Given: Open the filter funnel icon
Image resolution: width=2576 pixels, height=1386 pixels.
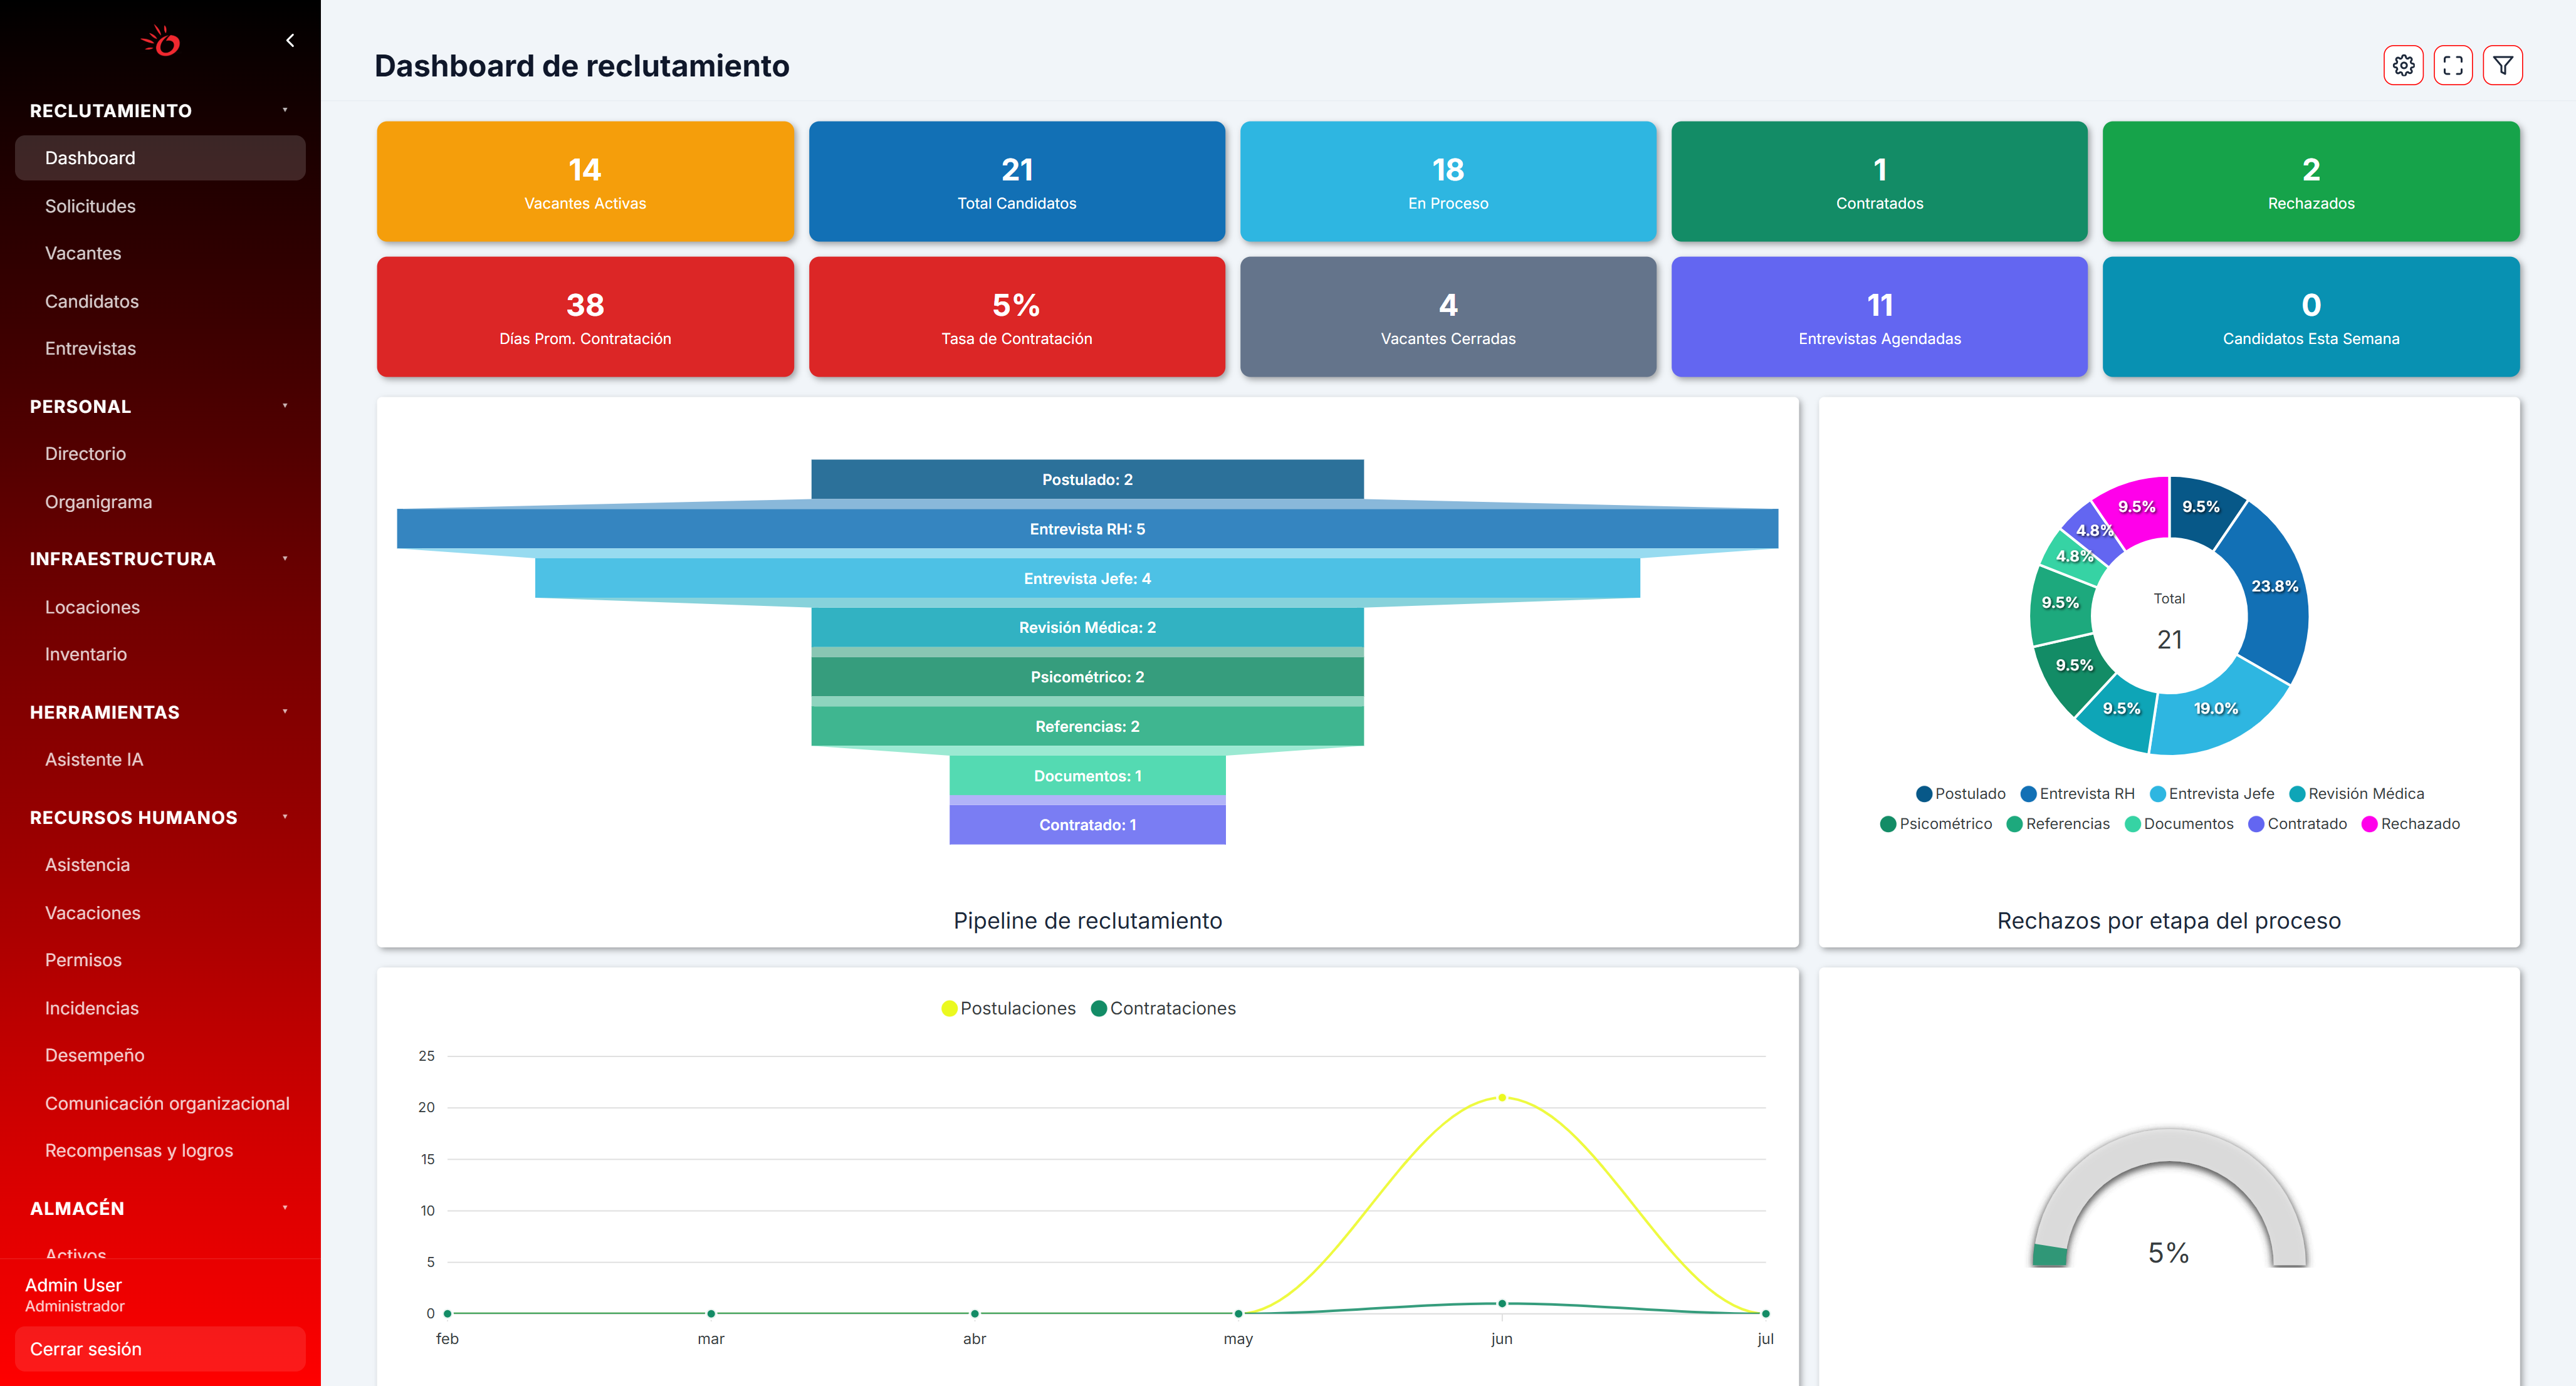Looking at the screenshot, I should pos(2503,66).
